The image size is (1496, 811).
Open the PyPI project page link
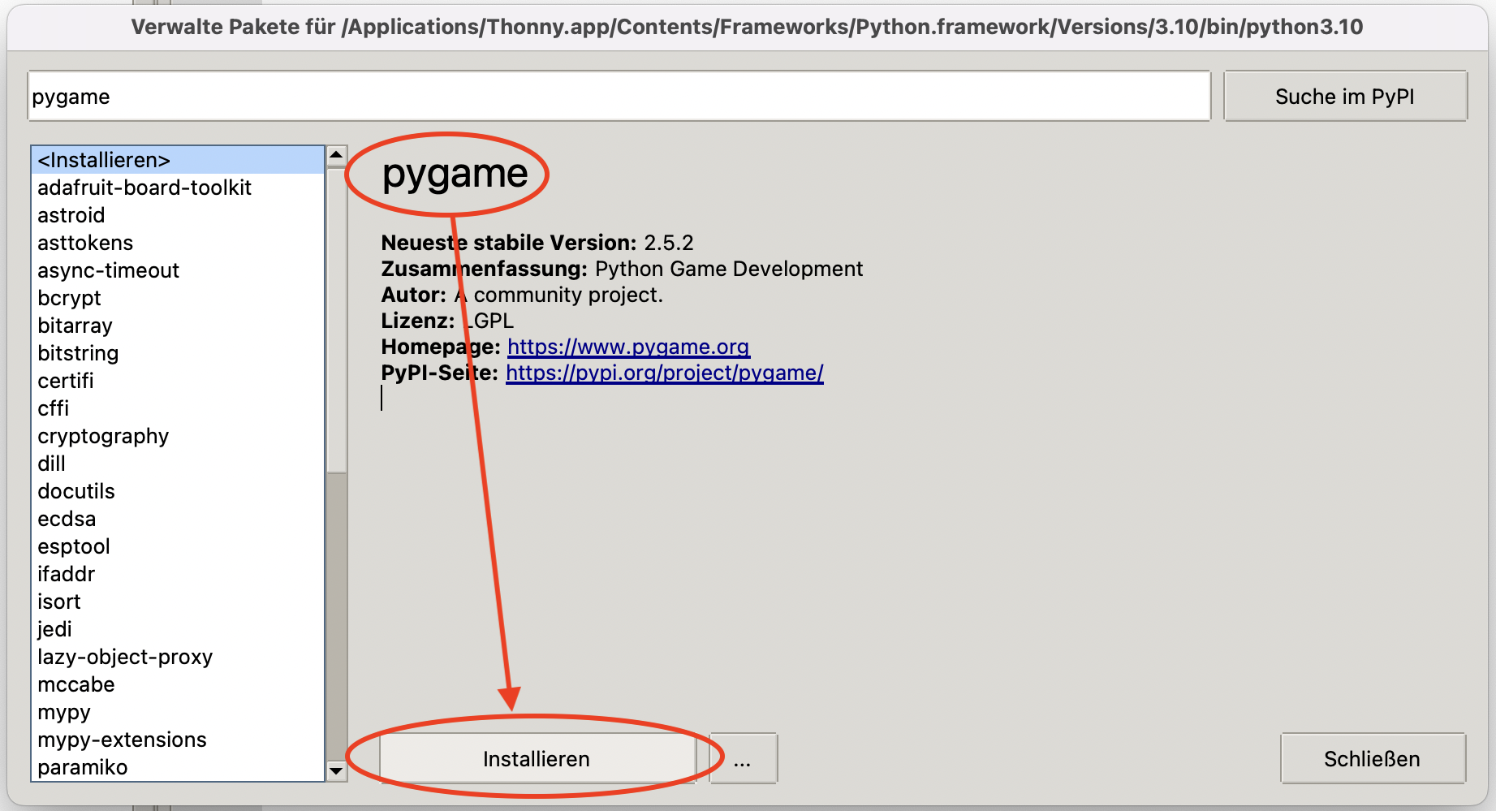664,373
